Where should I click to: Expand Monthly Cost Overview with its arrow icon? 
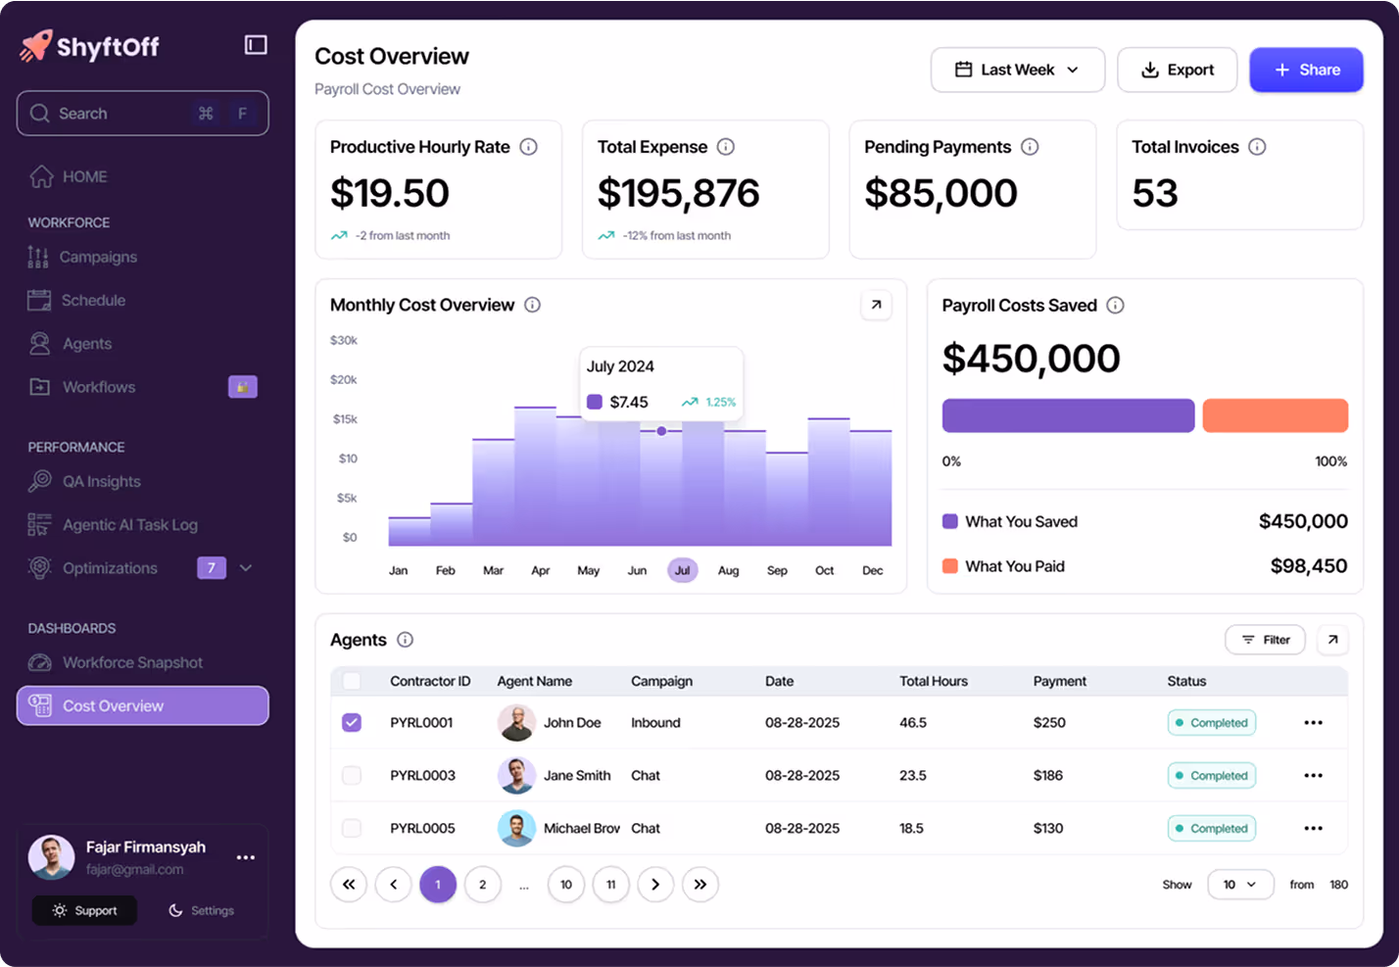coord(875,305)
